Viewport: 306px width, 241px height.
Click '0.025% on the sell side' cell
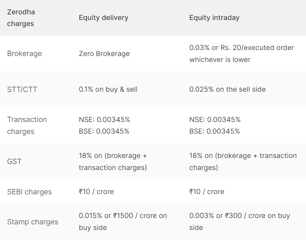(x=227, y=89)
